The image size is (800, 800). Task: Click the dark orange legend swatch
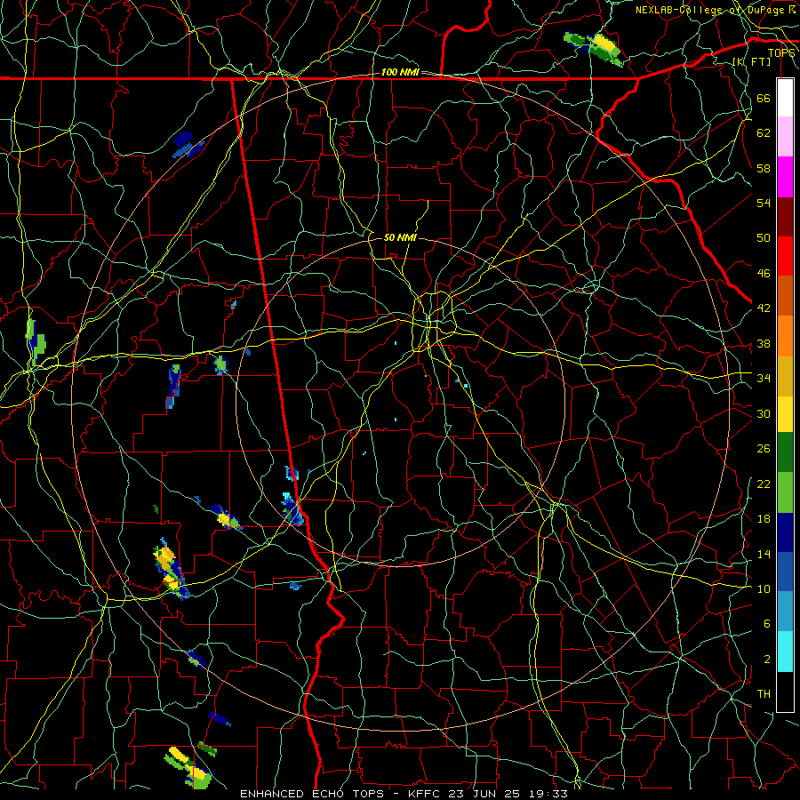(785, 296)
